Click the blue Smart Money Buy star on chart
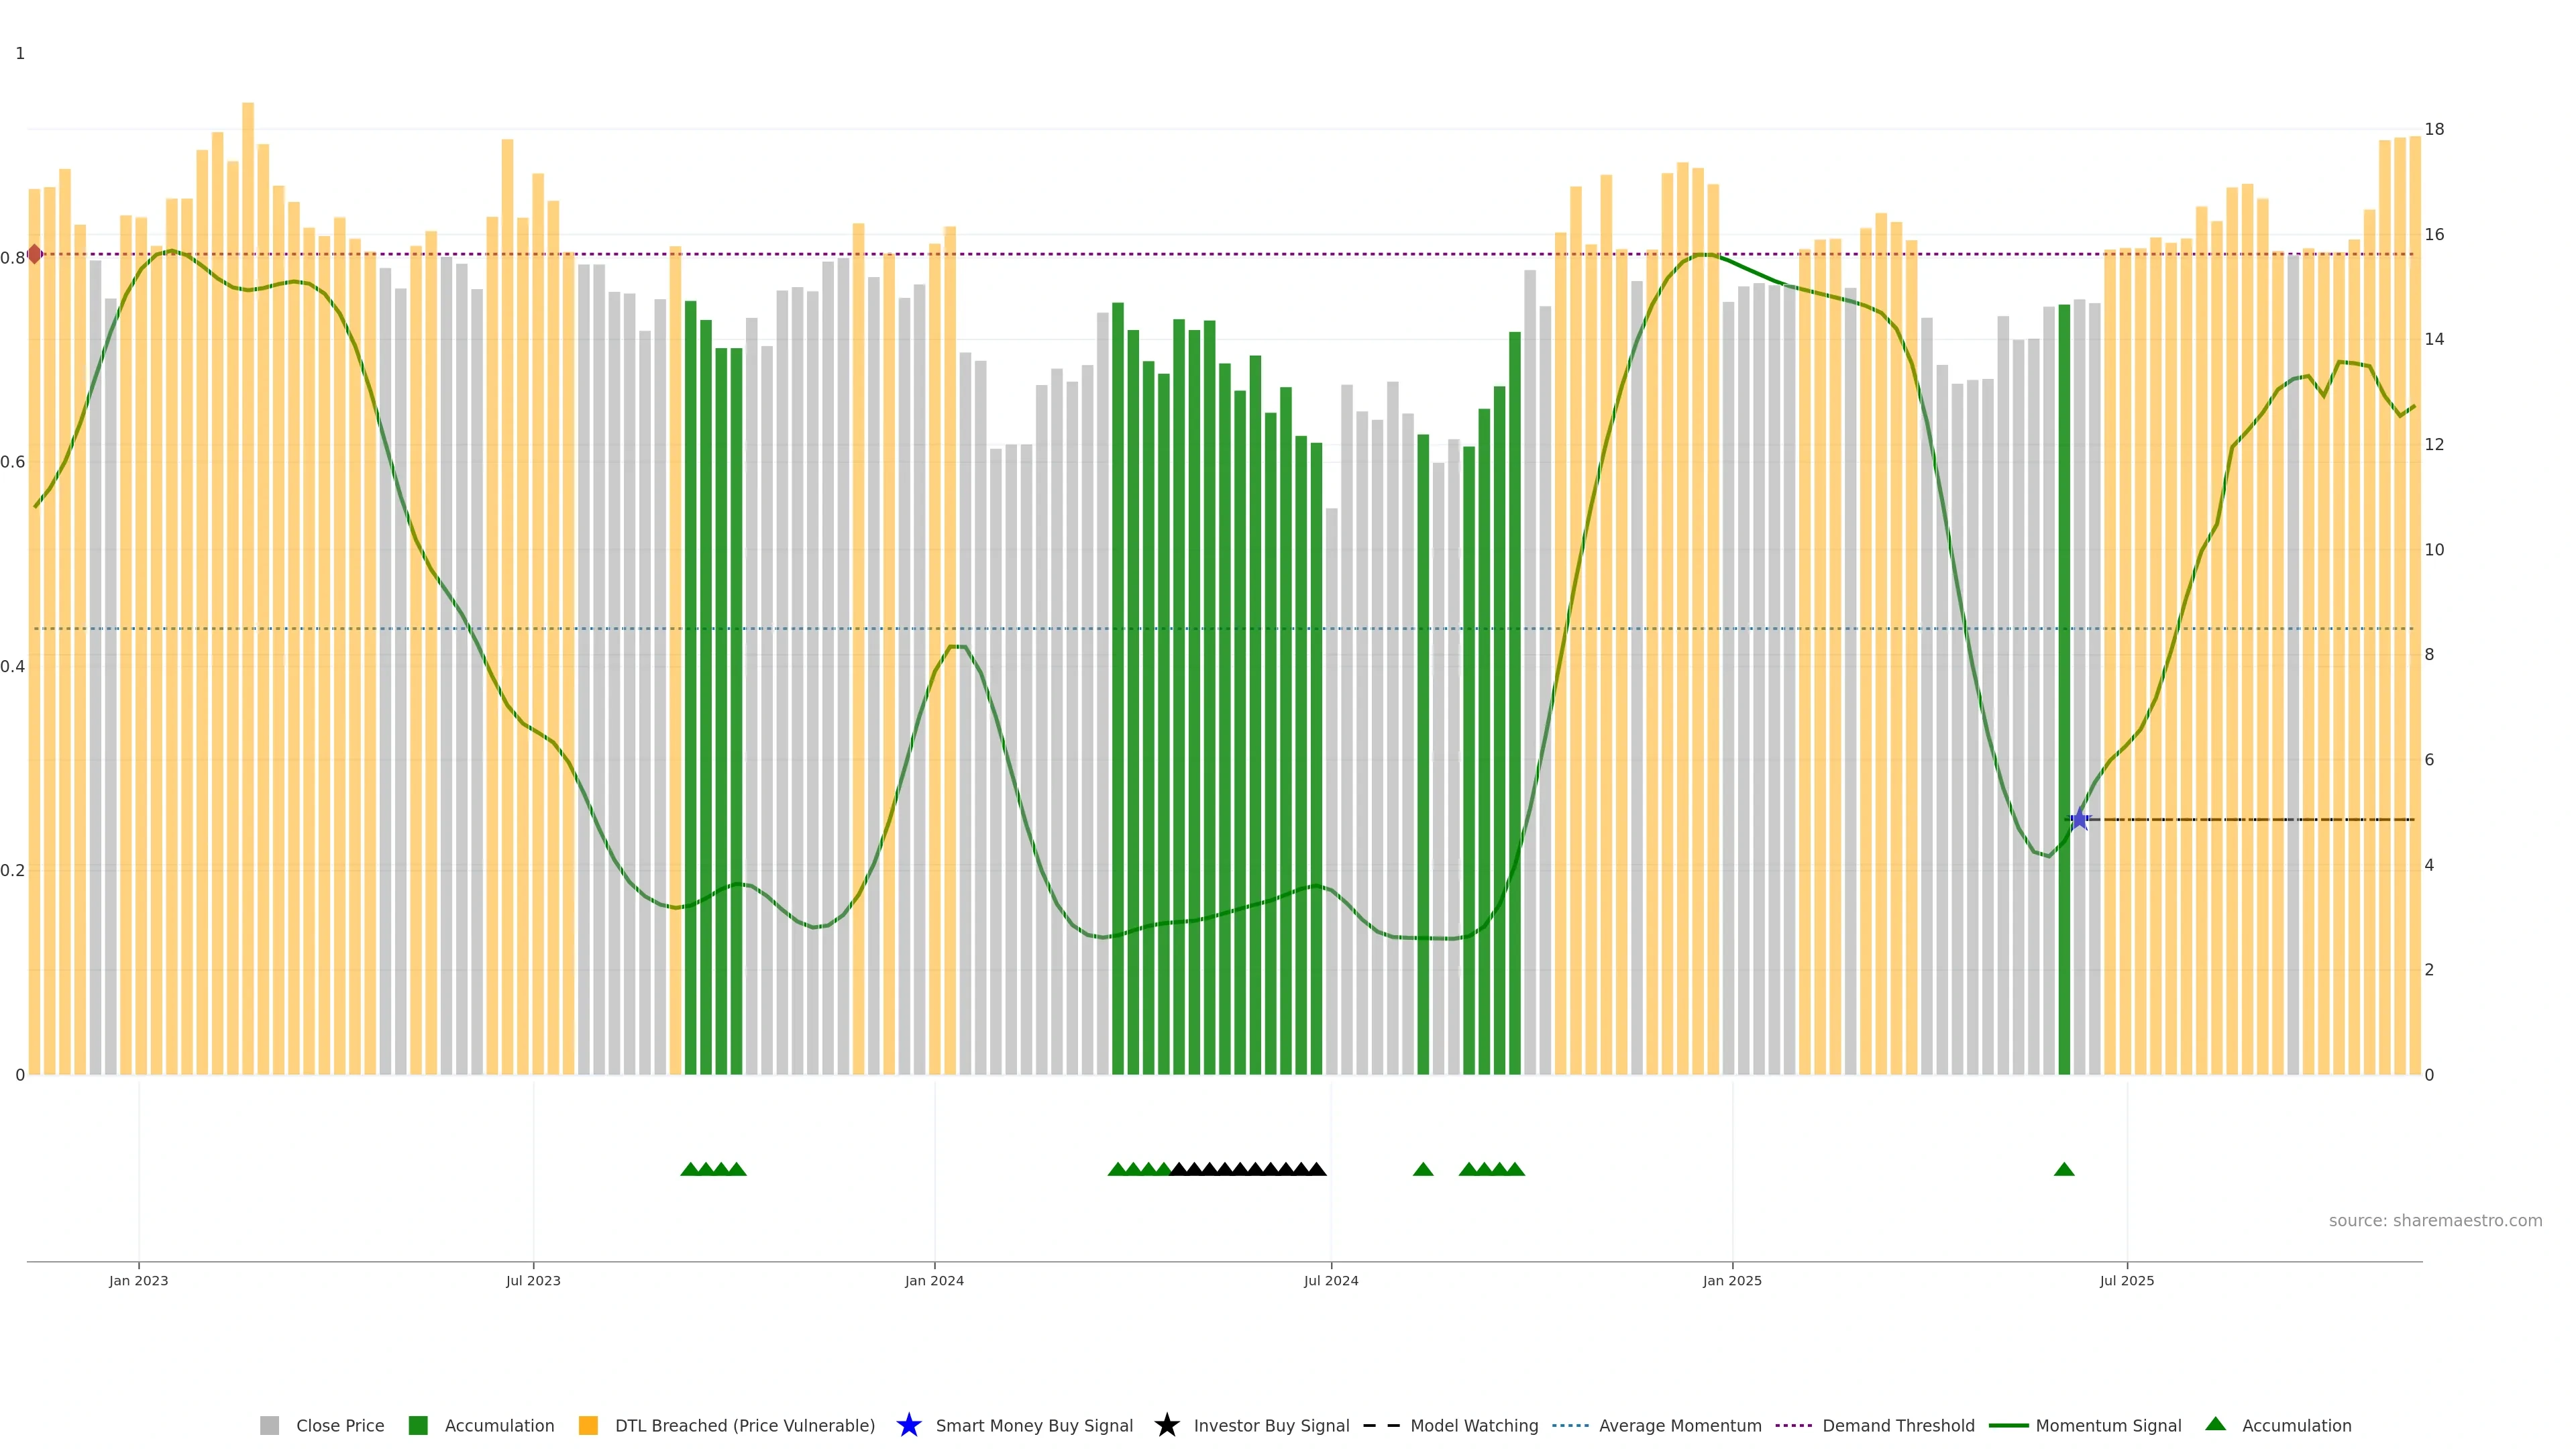The width and height of the screenshot is (2576, 1449). [x=2079, y=820]
